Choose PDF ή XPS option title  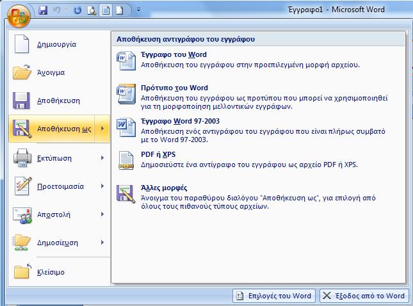(158, 154)
